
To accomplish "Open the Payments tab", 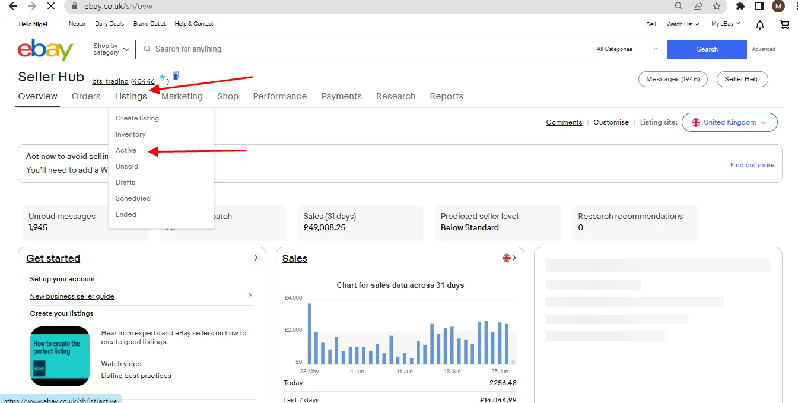I will click(342, 96).
